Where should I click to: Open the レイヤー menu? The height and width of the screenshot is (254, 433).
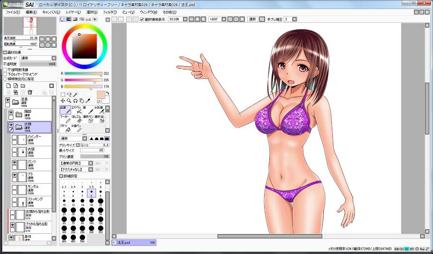pyautogui.click(x=73, y=12)
